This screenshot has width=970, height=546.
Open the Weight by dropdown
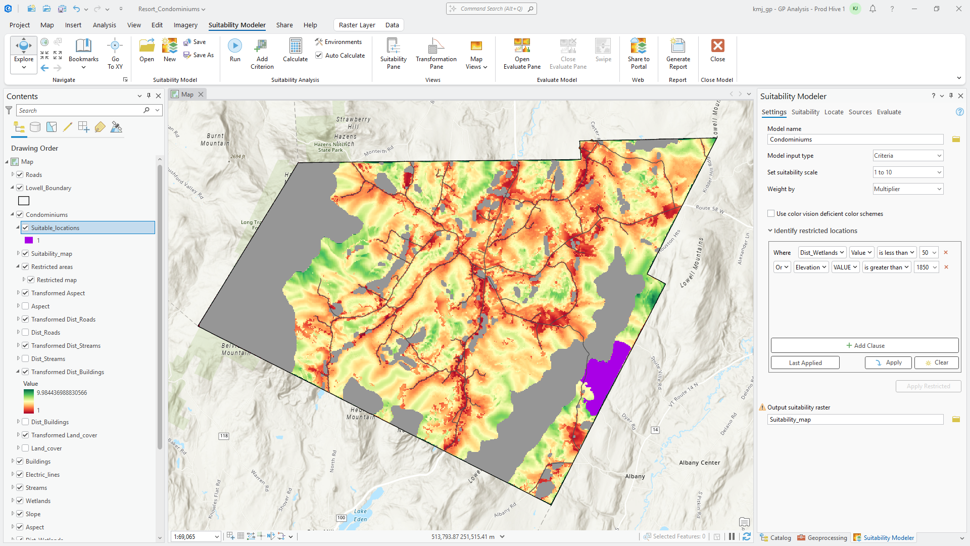[x=908, y=189]
